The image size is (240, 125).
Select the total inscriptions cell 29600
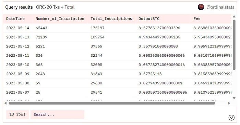[x=96, y=83]
